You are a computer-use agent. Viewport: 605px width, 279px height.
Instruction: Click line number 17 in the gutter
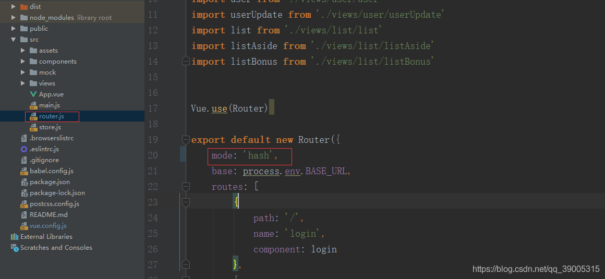click(x=153, y=108)
